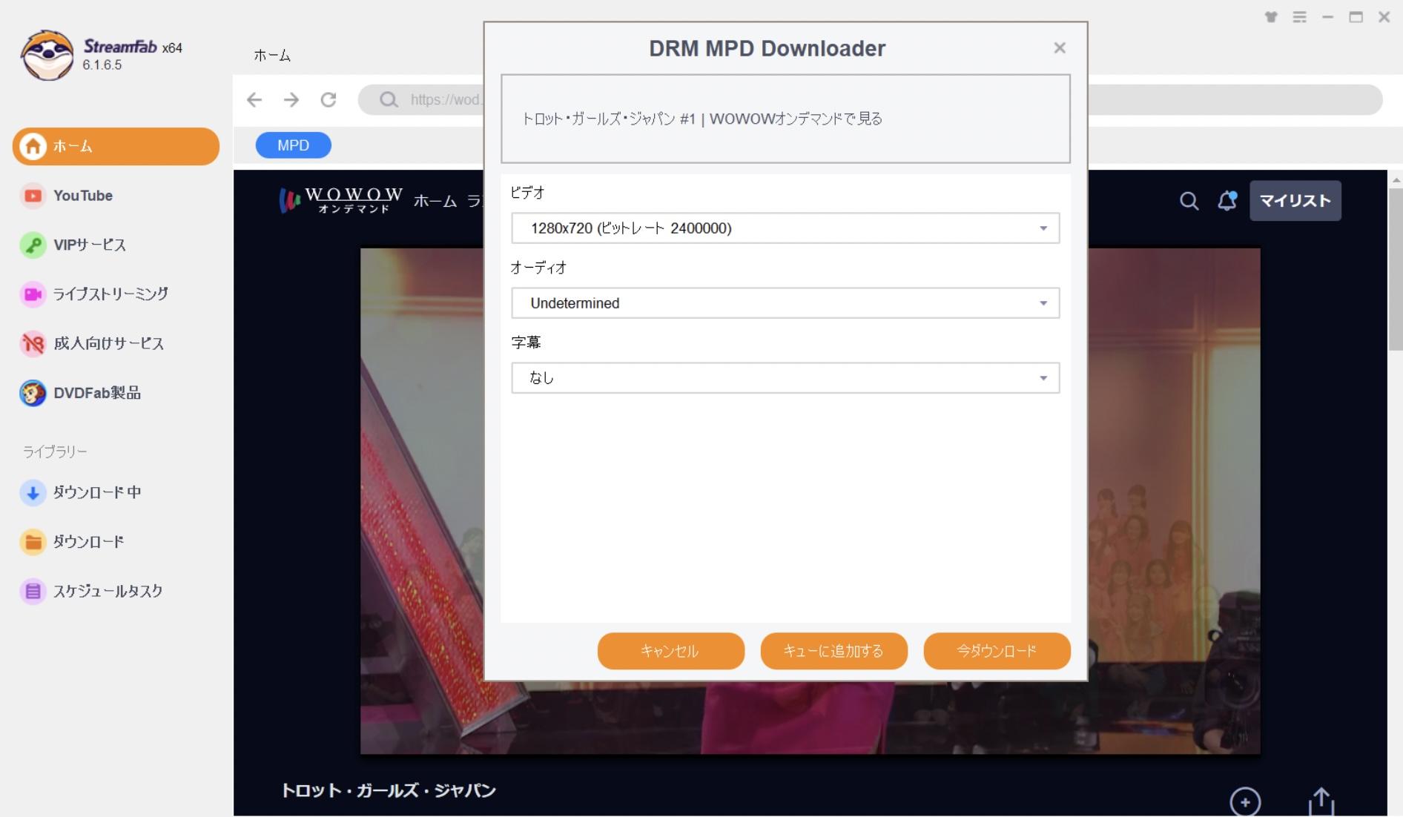Click the トロット・ガールズ・ジャパン title text
Viewport: 1403px width, 817px height.
tap(389, 790)
